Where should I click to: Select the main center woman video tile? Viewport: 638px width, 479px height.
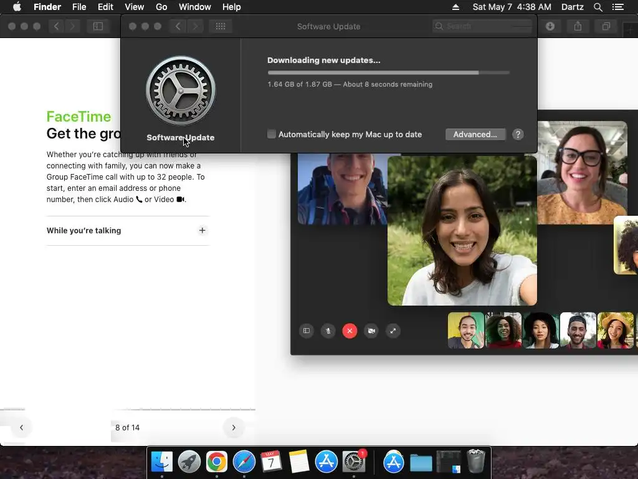coord(462,231)
